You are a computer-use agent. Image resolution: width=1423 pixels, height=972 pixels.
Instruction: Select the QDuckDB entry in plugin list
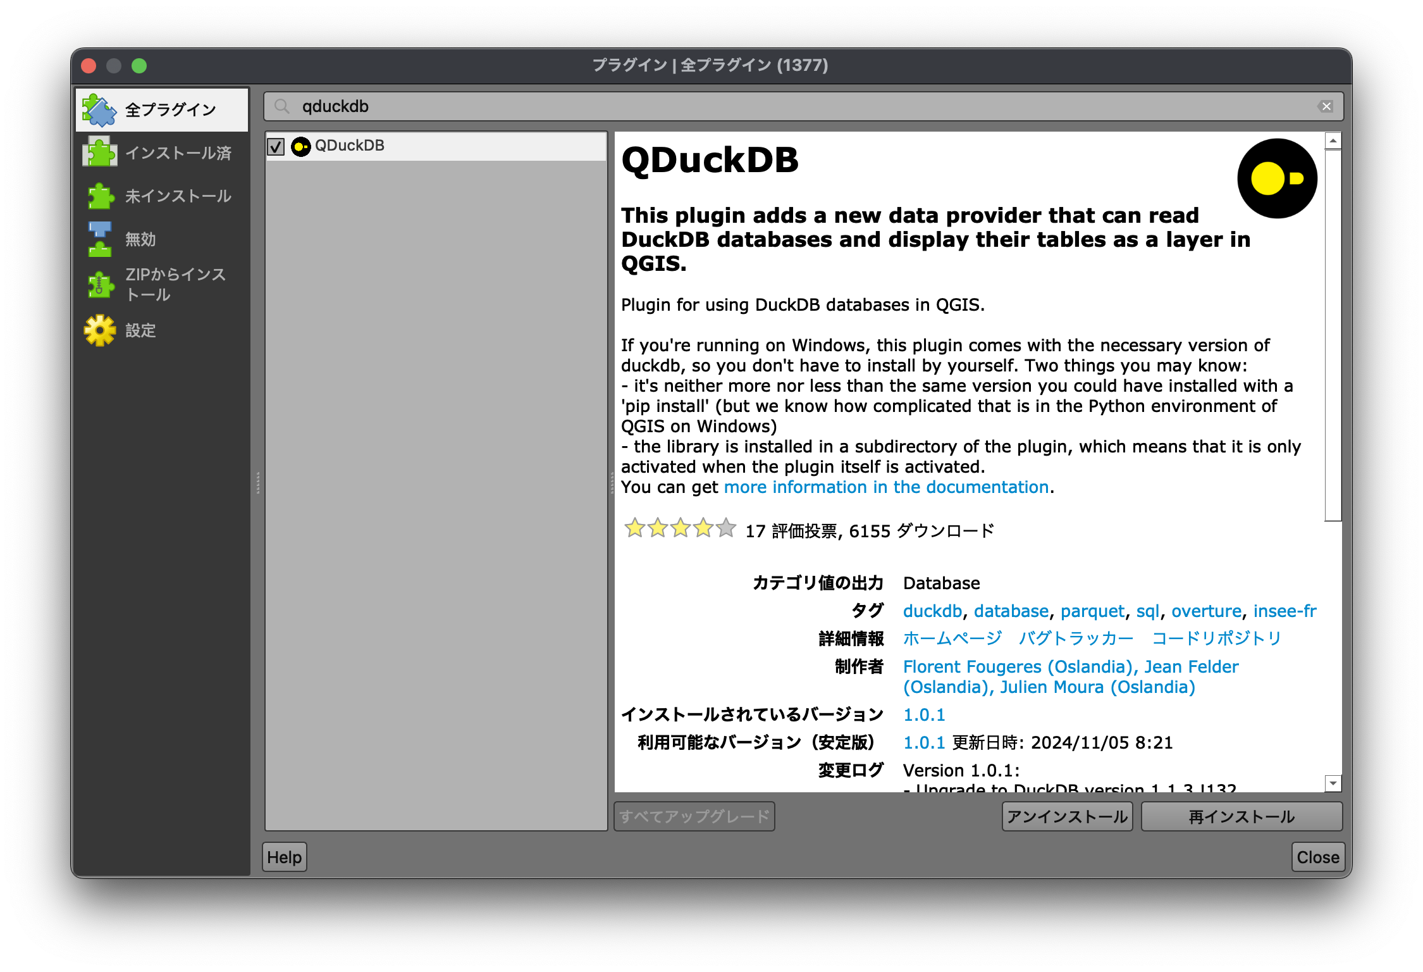coord(350,146)
